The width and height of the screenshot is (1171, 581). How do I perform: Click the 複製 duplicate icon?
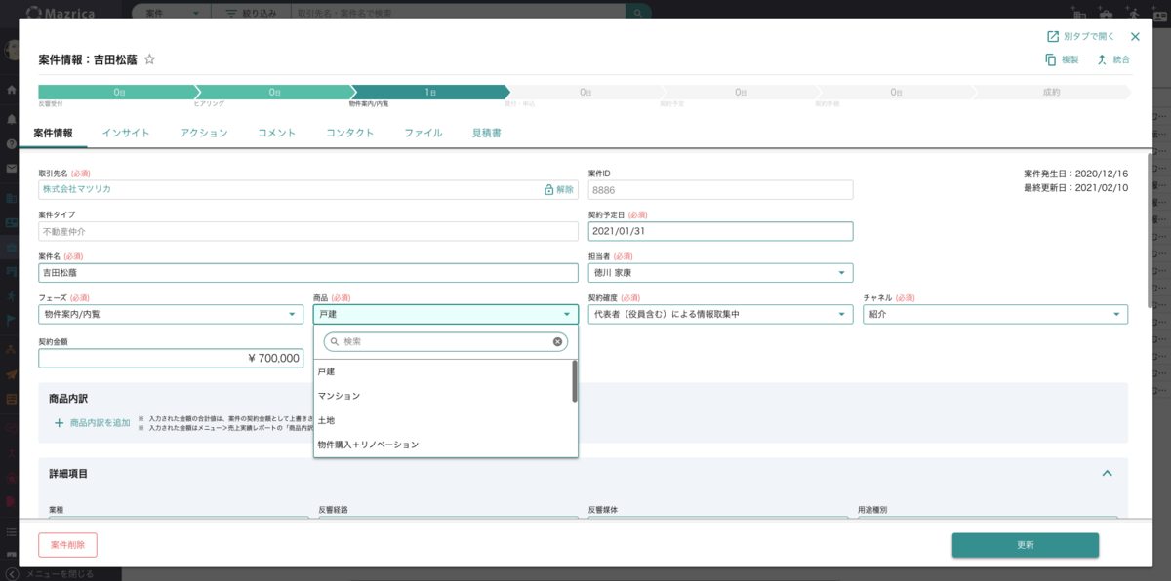pyautogui.click(x=1051, y=59)
